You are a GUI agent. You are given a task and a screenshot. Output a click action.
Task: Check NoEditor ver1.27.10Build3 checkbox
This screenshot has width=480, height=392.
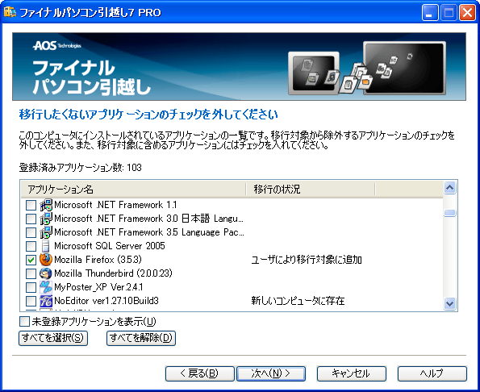point(31,301)
